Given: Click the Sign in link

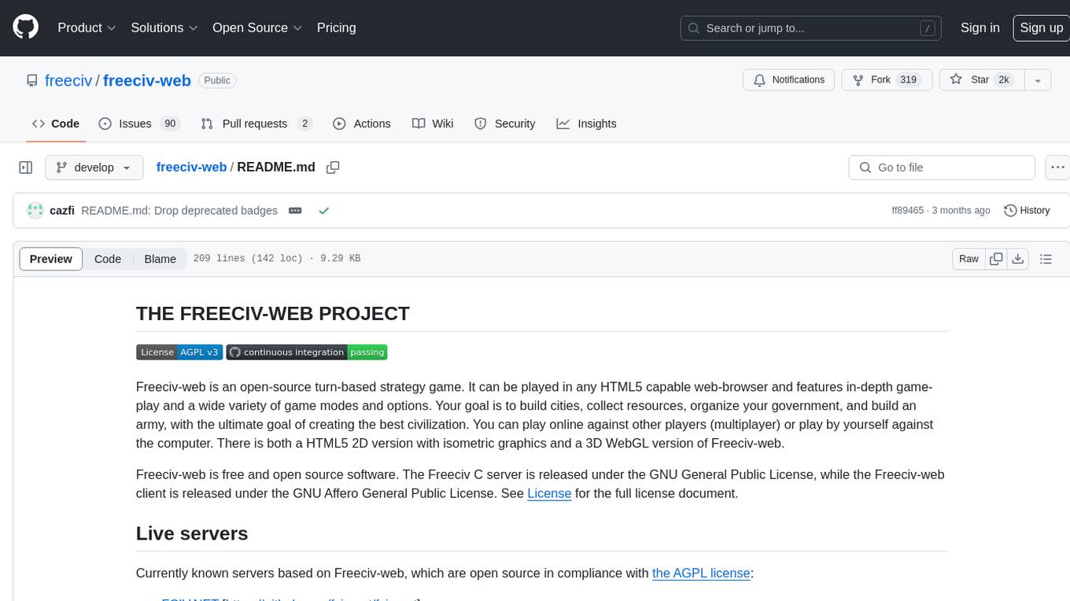Looking at the screenshot, I should click(x=980, y=28).
